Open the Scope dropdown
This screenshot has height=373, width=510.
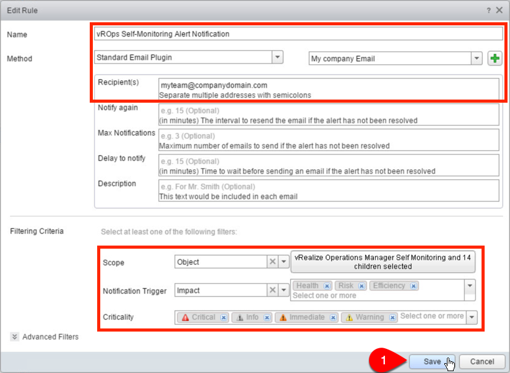coord(283,262)
